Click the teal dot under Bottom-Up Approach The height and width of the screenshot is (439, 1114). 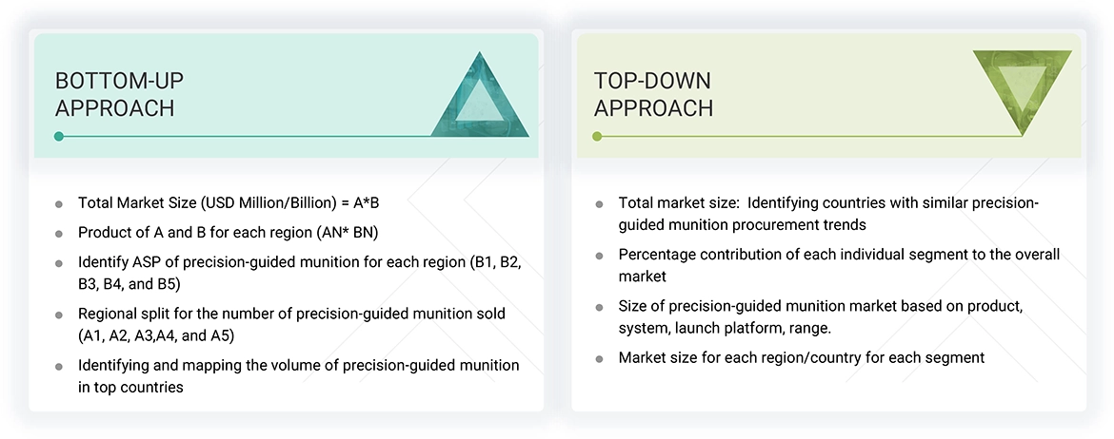(x=59, y=137)
